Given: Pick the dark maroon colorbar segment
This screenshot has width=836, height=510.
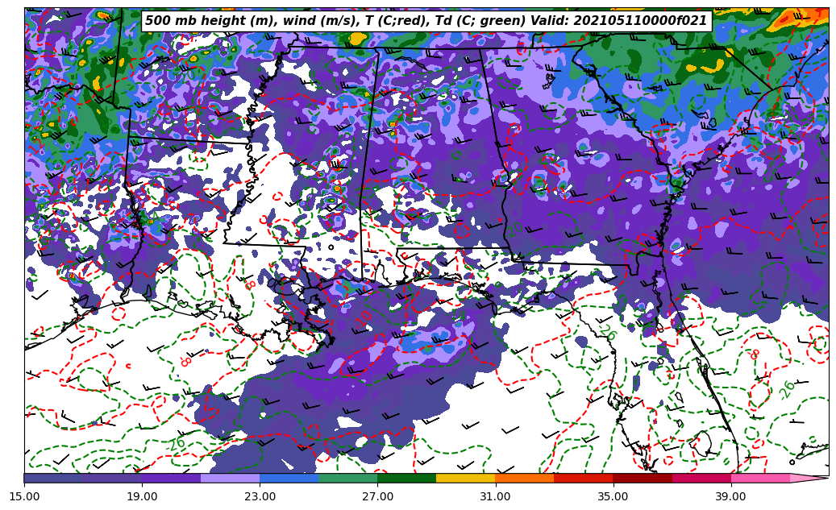Looking at the screenshot, I should pyautogui.click(x=642, y=478).
